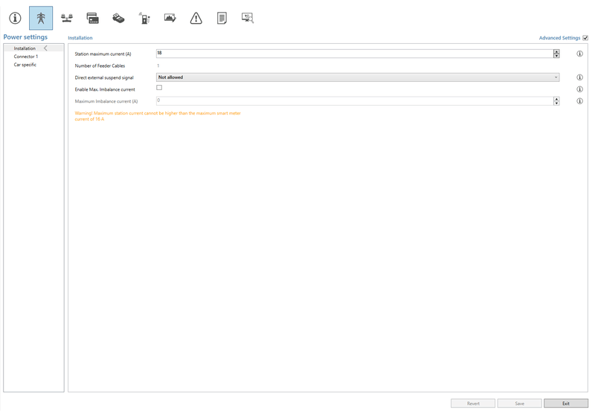Click the Station maximum current stepper arrows

tap(556, 54)
